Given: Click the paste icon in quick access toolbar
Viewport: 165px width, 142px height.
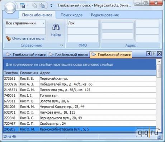Looking at the screenshot, I should pos(42,5).
